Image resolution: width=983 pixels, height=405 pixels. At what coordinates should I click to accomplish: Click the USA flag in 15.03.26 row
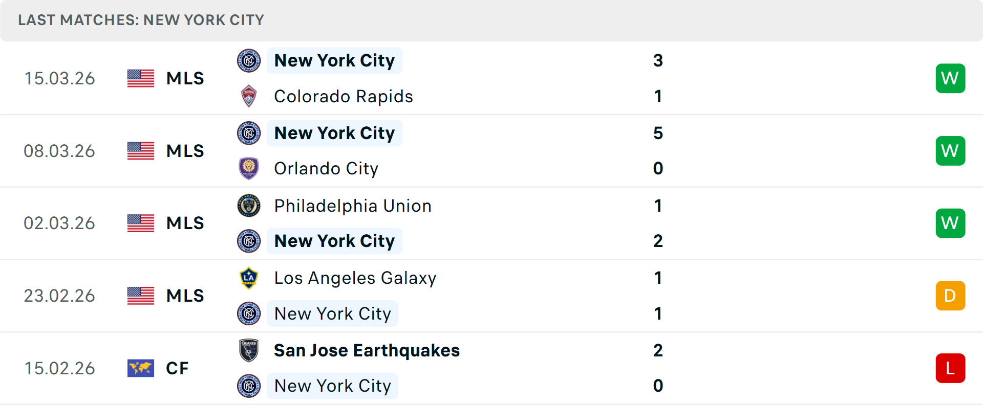coord(141,78)
